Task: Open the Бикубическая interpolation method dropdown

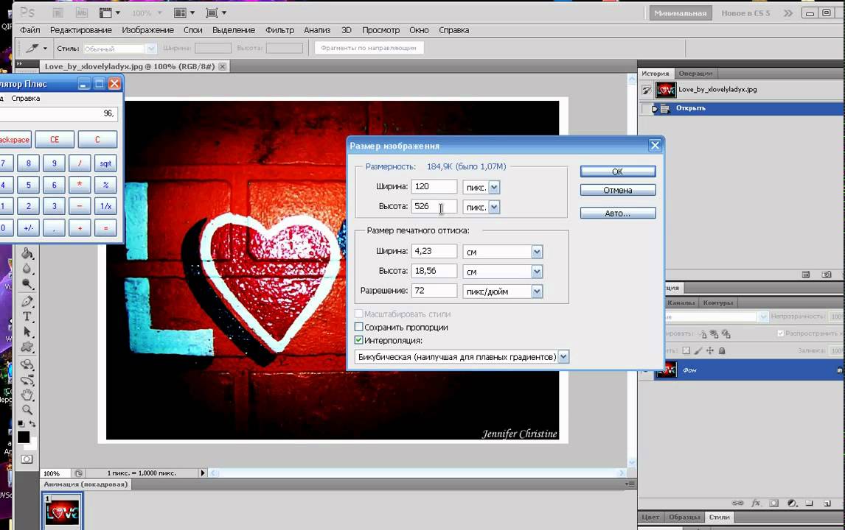Action: point(563,357)
